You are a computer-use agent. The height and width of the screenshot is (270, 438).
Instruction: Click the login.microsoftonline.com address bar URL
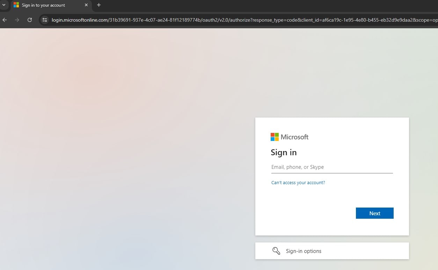point(244,20)
